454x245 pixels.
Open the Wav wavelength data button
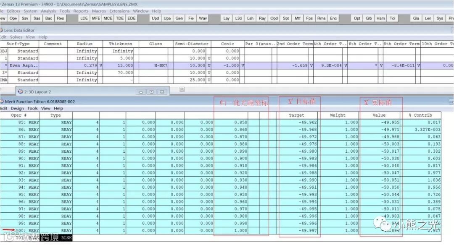pyautogui.click(x=203, y=18)
